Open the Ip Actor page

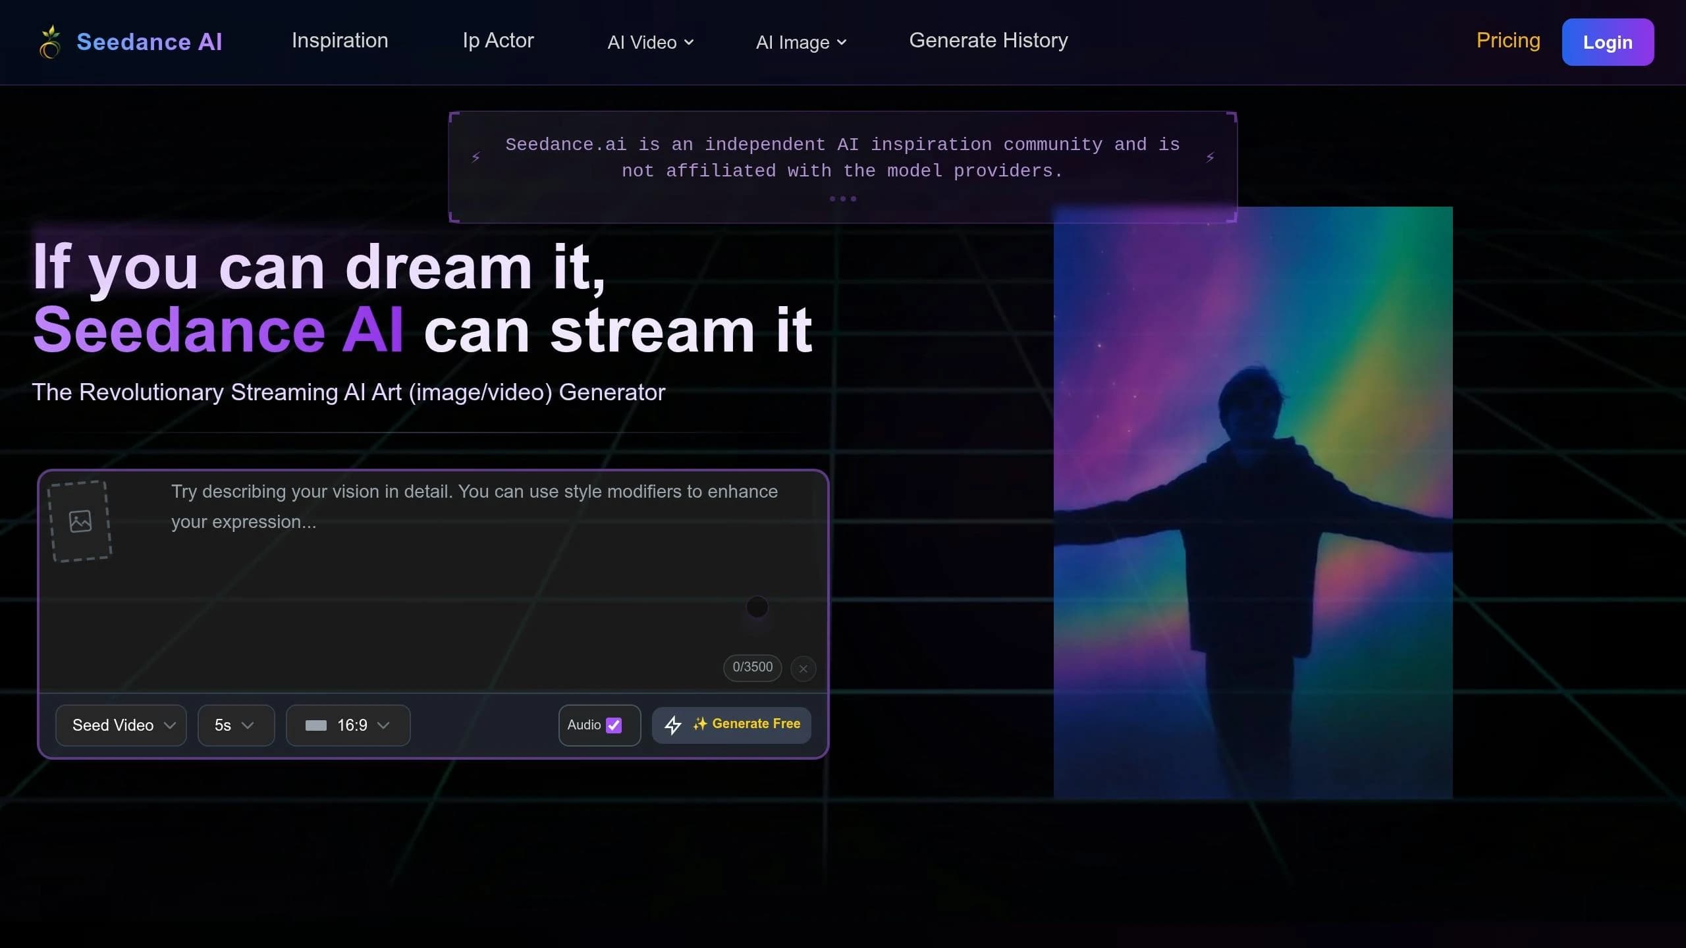498,41
